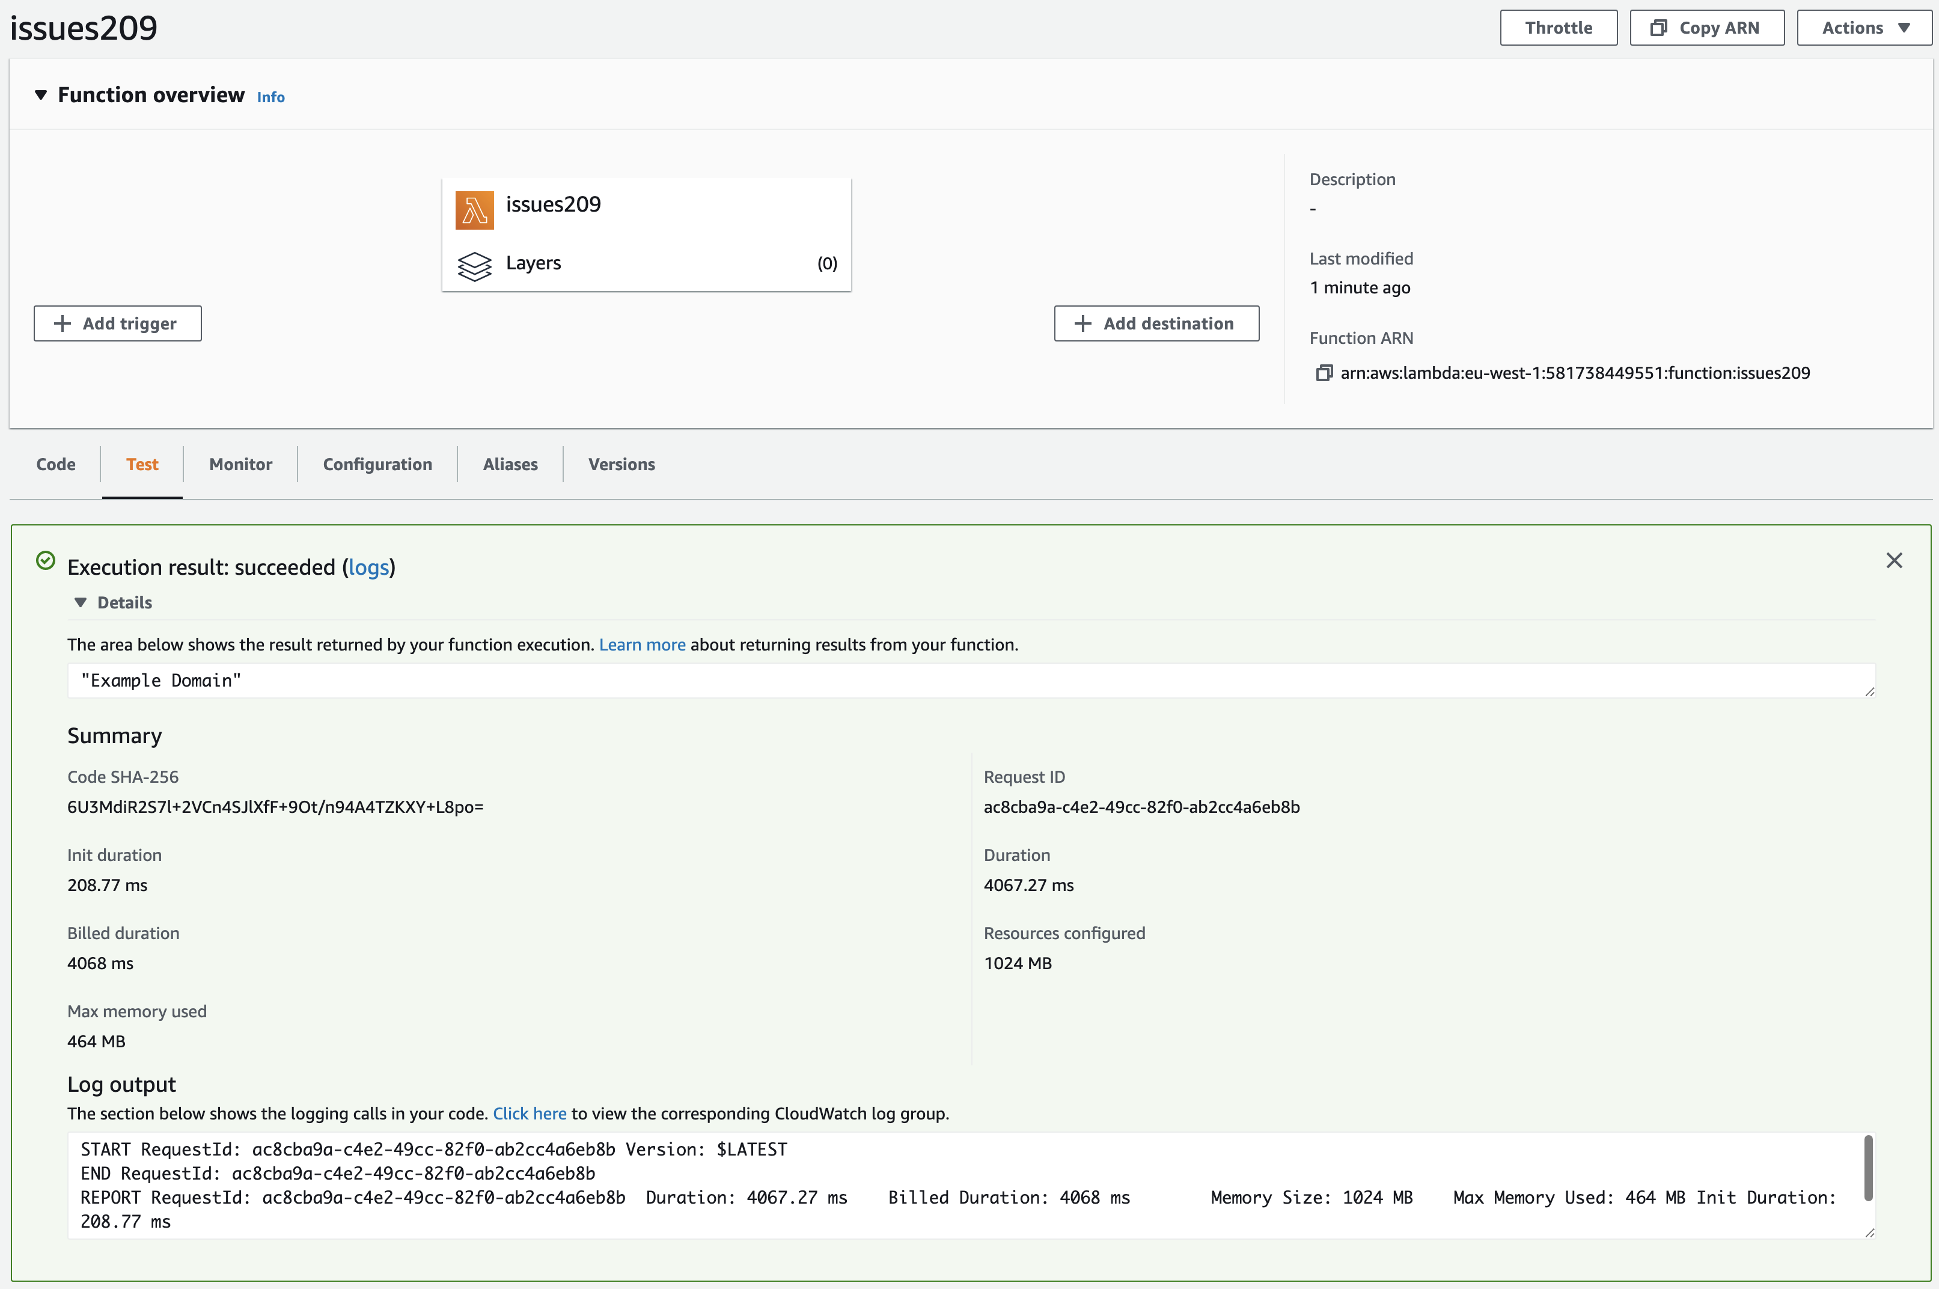Click the Add destination button
The image size is (1939, 1289).
1156,324
